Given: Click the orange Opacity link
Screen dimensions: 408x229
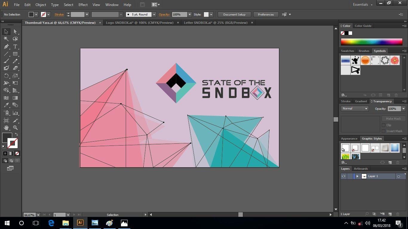Looking at the screenshot, I should [164, 14].
